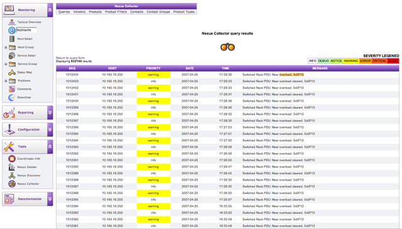The image size is (402, 229).
Task: Click the SEQ column header
Action: pyautogui.click(x=72, y=68)
